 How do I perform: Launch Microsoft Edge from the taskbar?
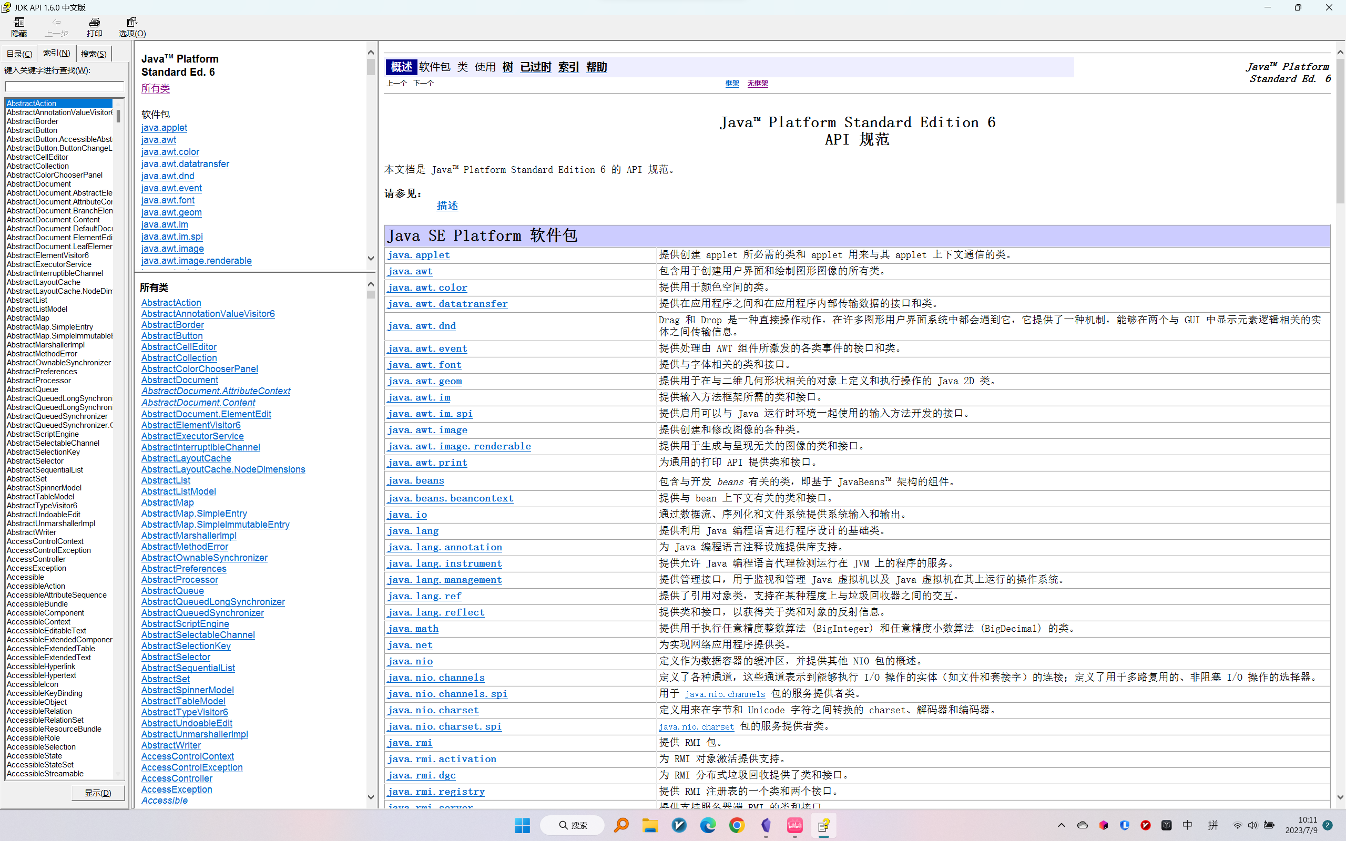pyautogui.click(x=708, y=825)
